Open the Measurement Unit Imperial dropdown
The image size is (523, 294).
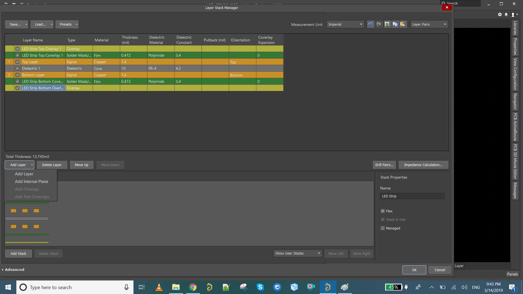click(345, 24)
